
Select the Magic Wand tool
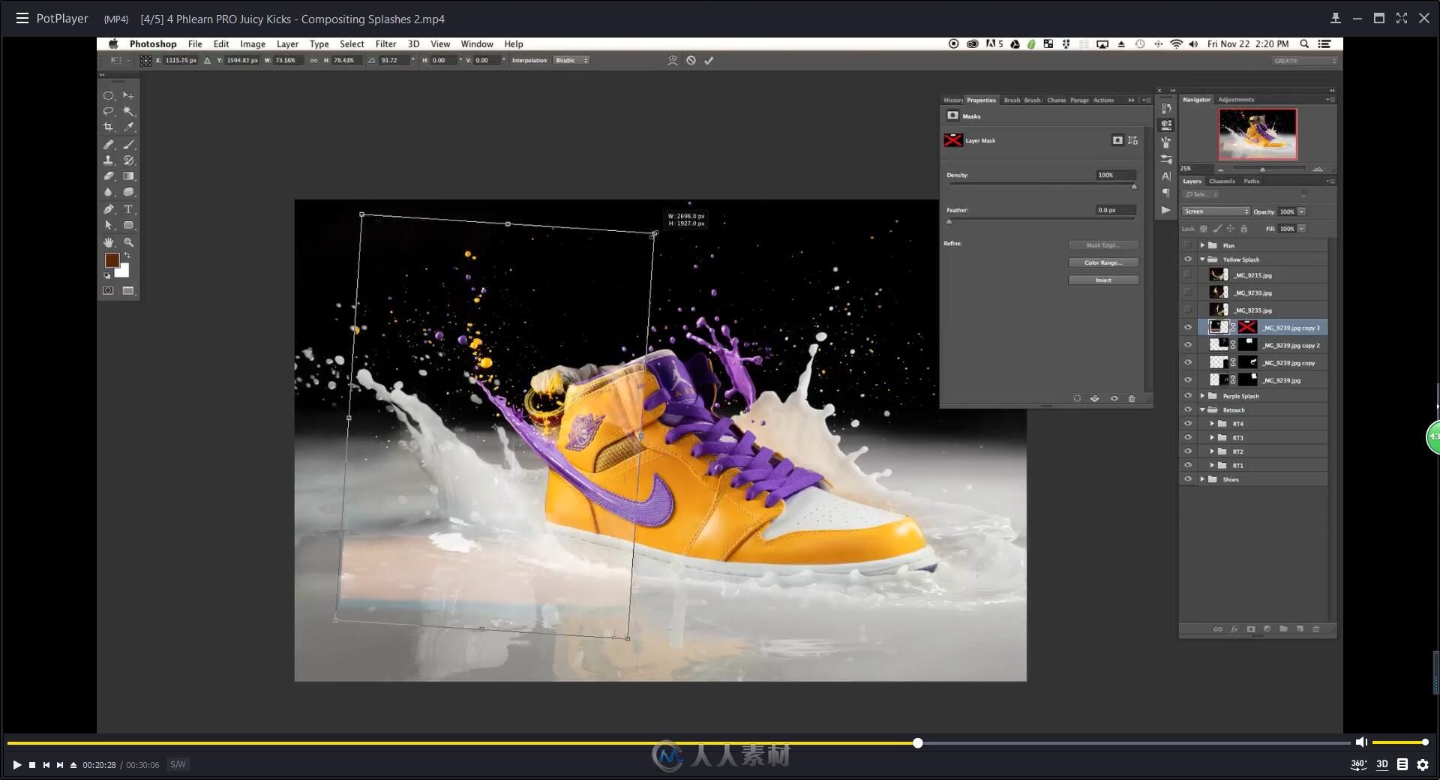click(x=128, y=111)
